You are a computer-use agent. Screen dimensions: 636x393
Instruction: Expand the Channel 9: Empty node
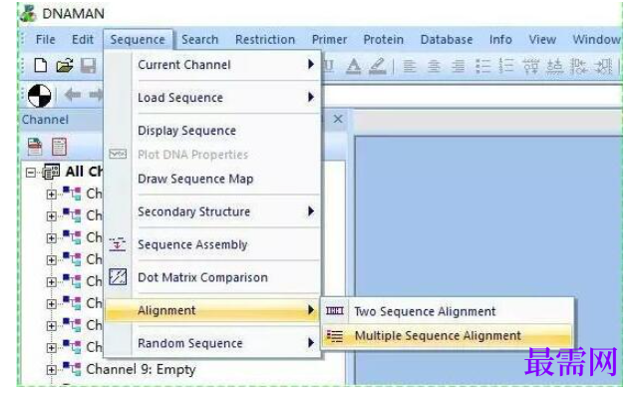(x=51, y=370)
